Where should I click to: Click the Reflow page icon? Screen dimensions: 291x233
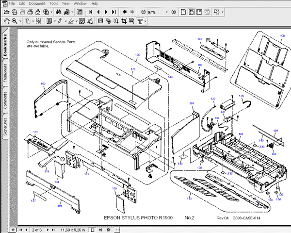pos(207,12)
